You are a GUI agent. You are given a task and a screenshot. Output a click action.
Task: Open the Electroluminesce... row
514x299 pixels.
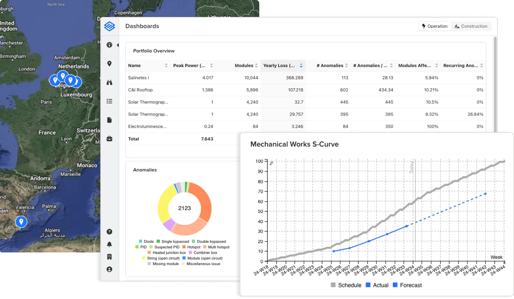click(x=306, y=126)
